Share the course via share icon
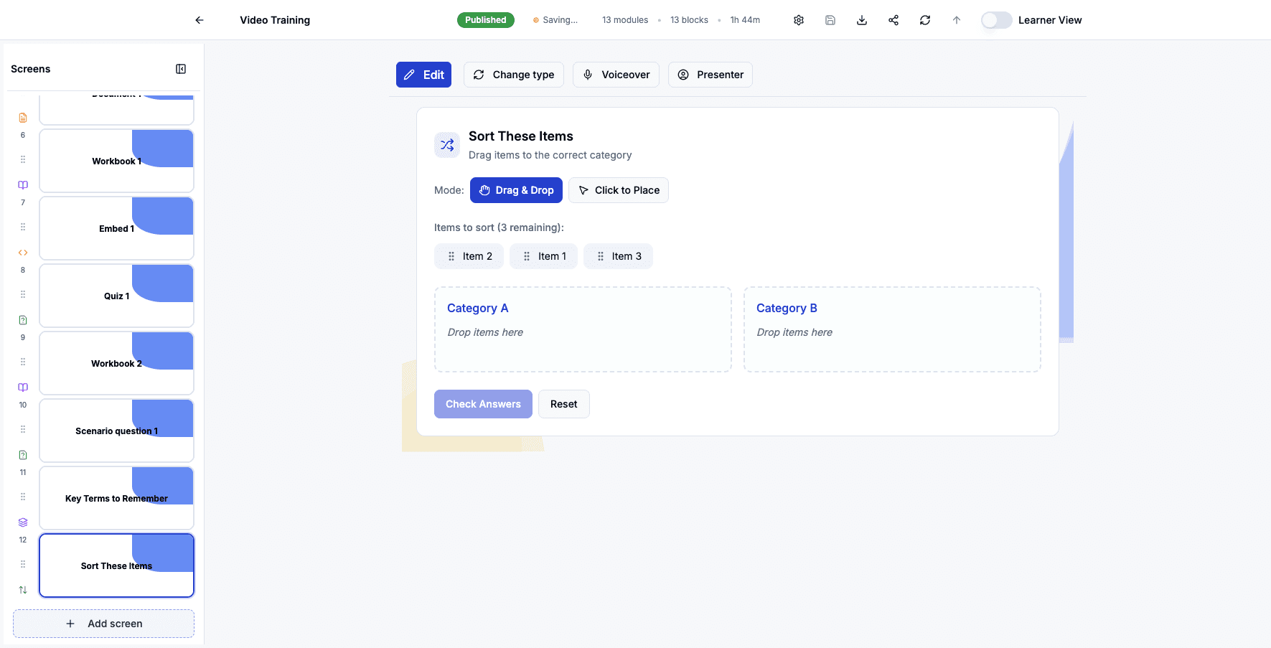 pos(893,19)
